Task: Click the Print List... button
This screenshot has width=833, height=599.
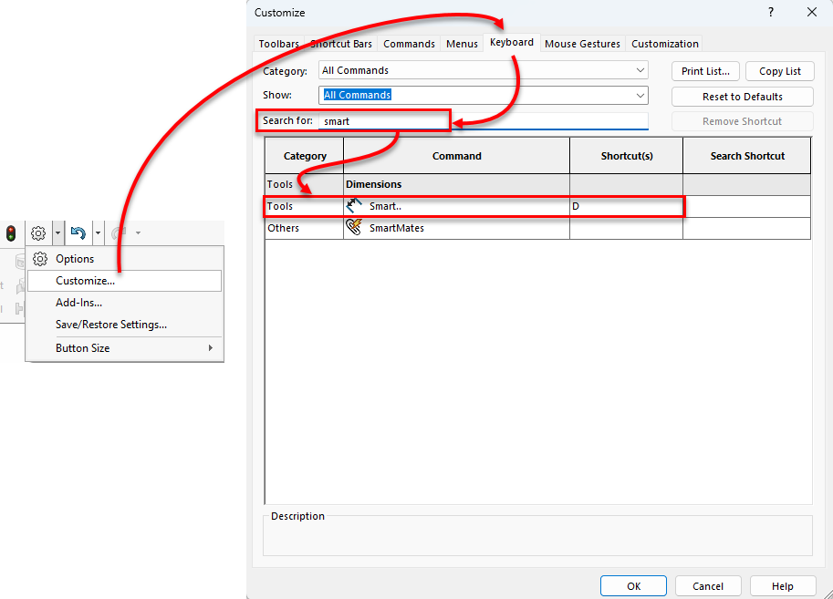Action: pyautogui.click(x=705, y=71)
